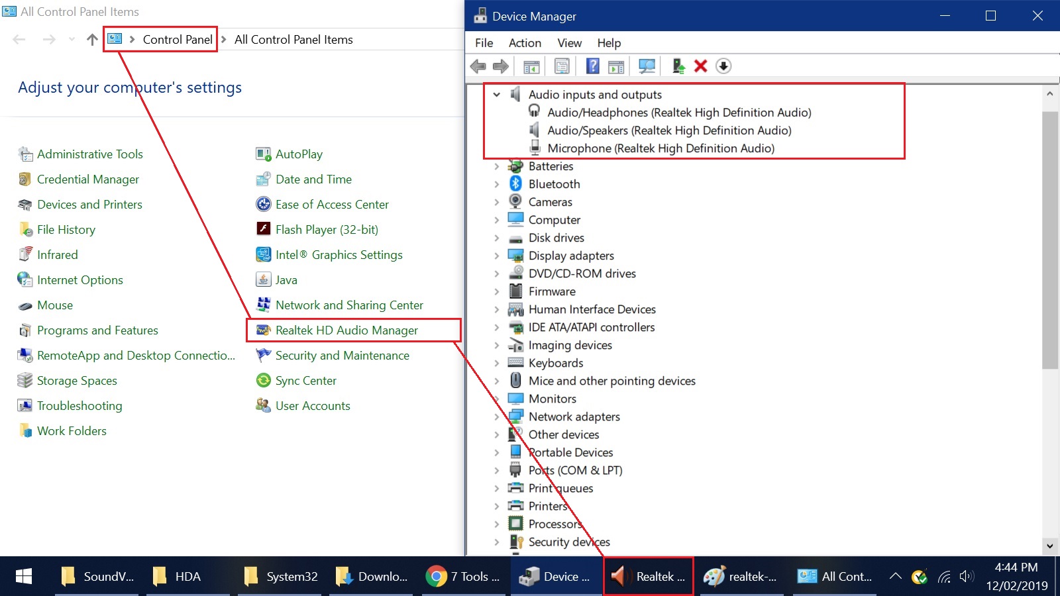Open the volume speaker icon in system tray
Screen dimensions: 1060x596
point(967,577)
